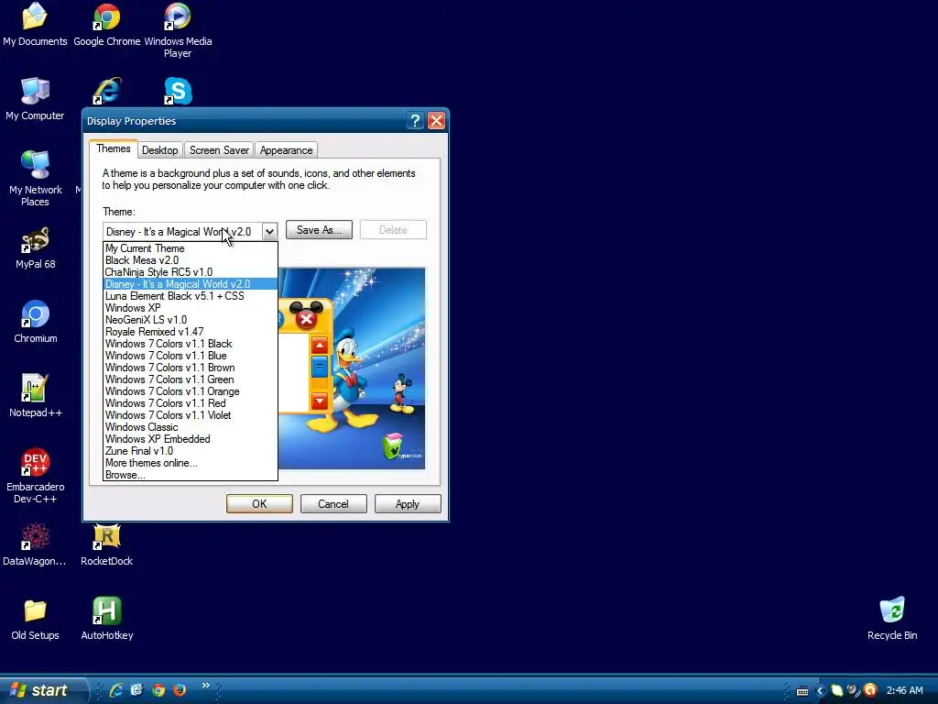938x704 pixels.
Task: Select the Themes tab
Action: point(113,148)
